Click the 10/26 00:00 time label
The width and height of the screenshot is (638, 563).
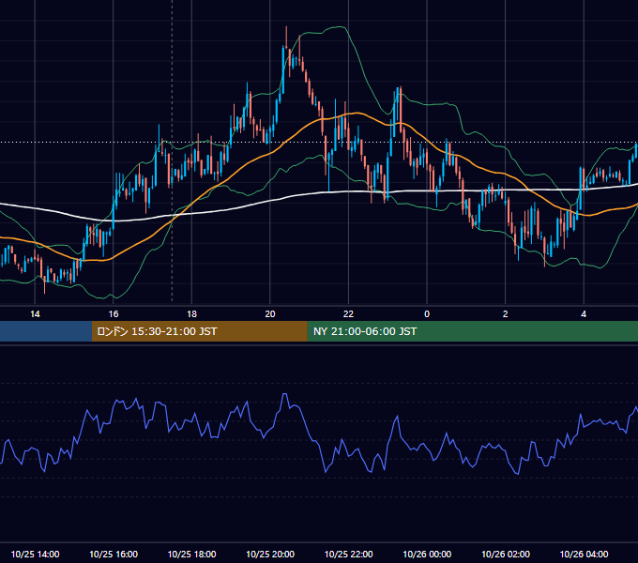pyautogui.click(x=427, y=554)
